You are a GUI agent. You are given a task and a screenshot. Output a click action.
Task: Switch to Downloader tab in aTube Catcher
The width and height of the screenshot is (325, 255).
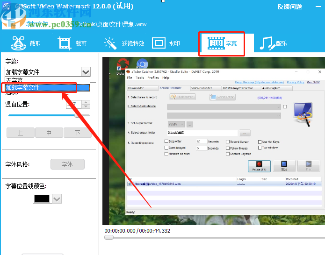pos(143,88)
